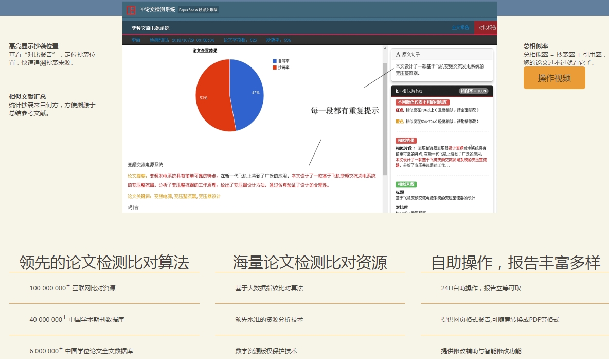This screenshot has width=609, height=359.
Task: Click the 相似片段 result paragraph
Action: tap(441, 157)
